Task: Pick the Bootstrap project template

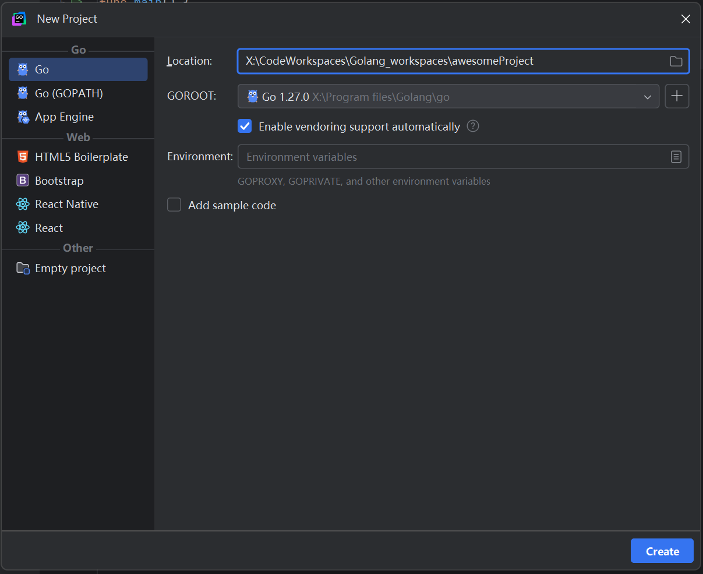Action: click(x=78, y=181)
